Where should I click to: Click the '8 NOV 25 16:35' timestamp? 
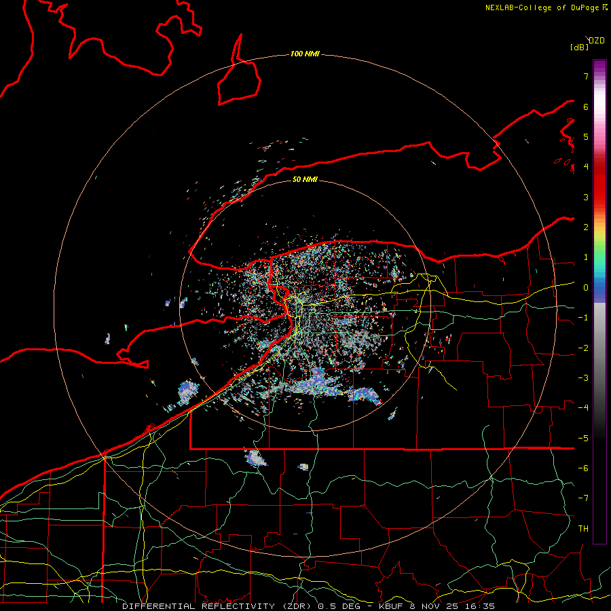452,606
